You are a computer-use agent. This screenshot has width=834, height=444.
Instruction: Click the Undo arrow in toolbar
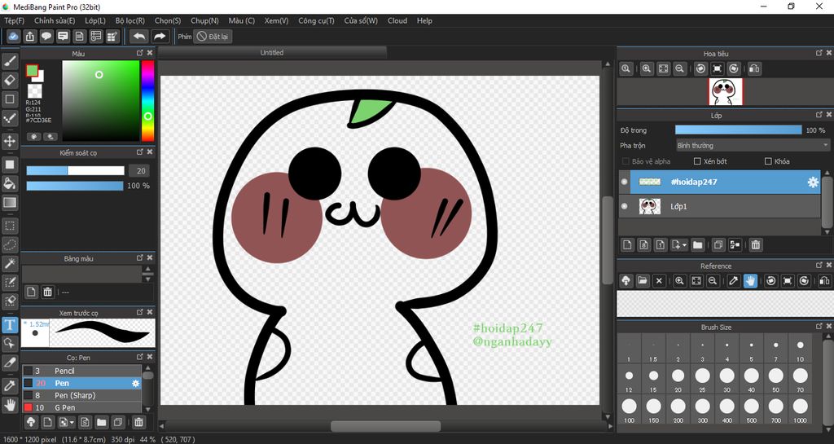[x=139, y=36]
